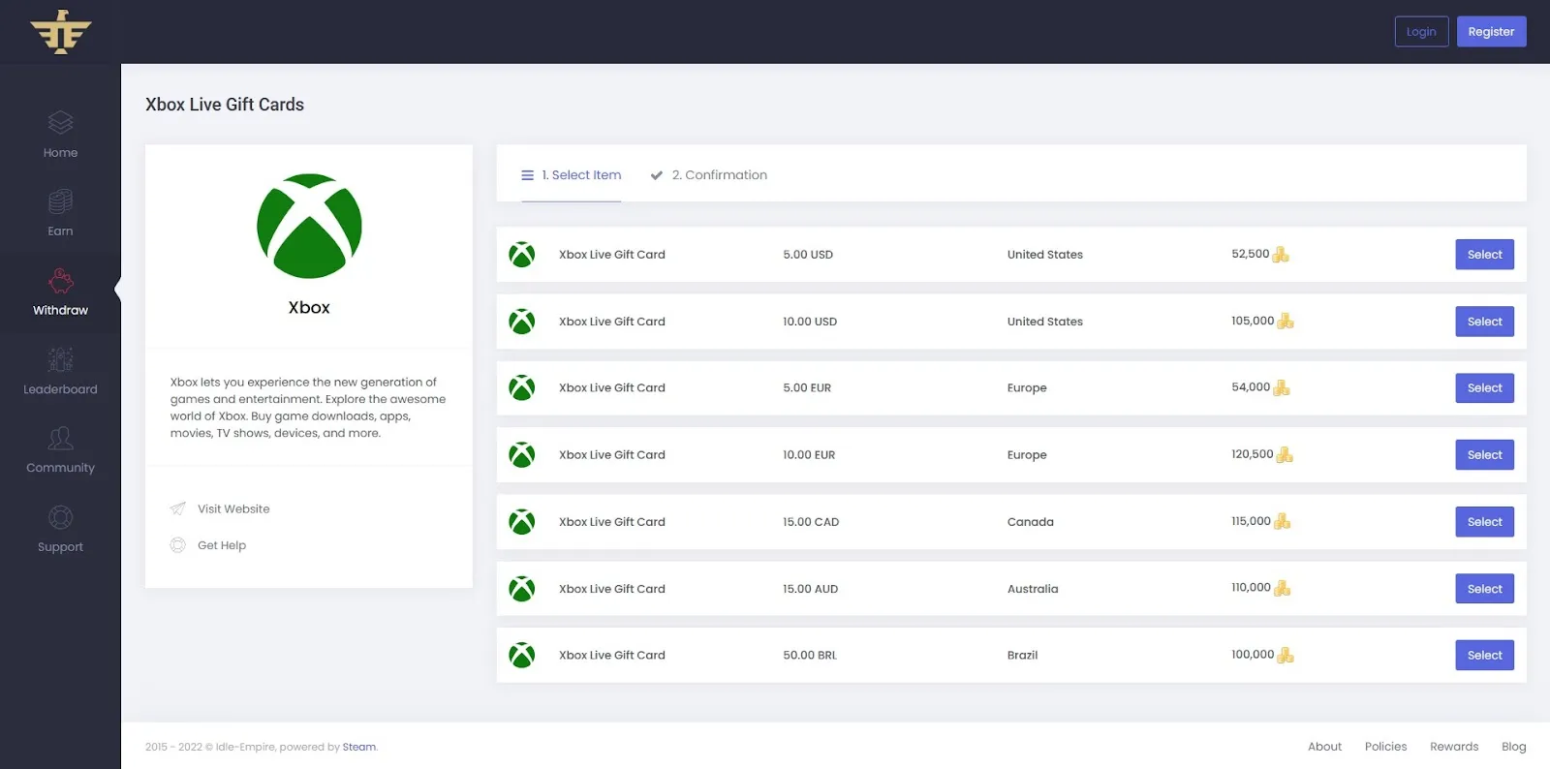This screenshot has width=1550, height=769.
Task: Click coin icon next to 105,000
Action: [x=1286, y=322]
